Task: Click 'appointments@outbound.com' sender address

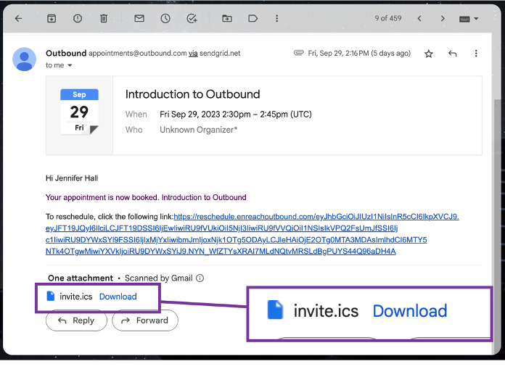Action: click(x=138, y=53)
